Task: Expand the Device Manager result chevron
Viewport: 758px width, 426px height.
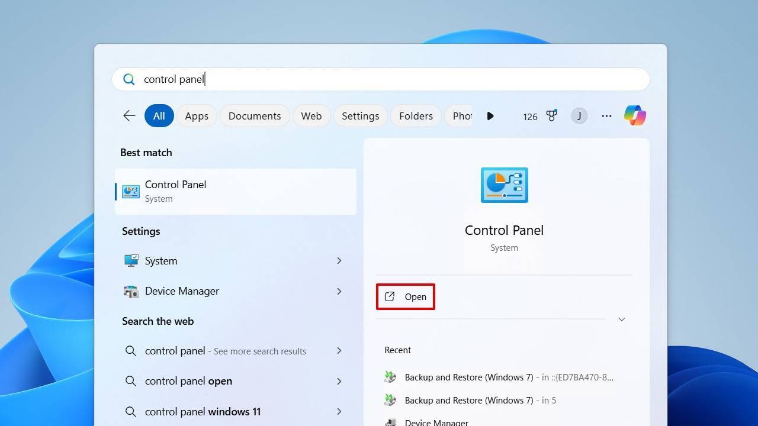Action: click(x=339, y=291)
